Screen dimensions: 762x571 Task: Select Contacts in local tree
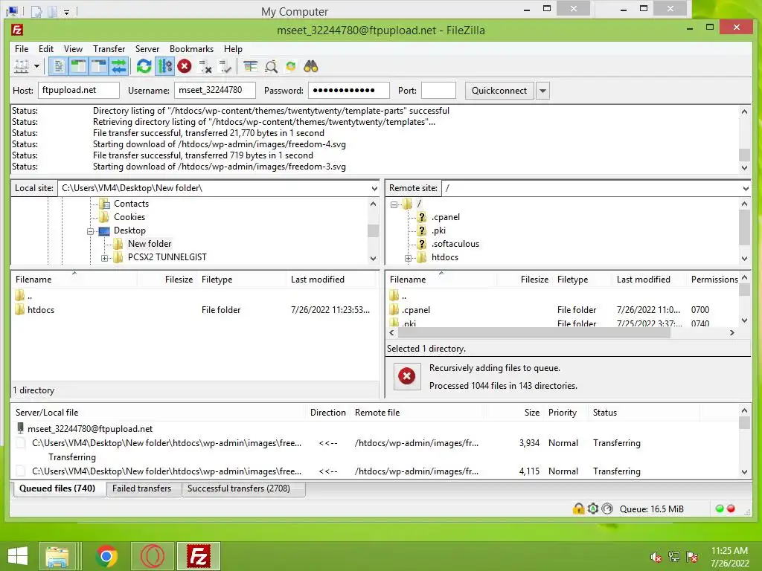(131, 204)
